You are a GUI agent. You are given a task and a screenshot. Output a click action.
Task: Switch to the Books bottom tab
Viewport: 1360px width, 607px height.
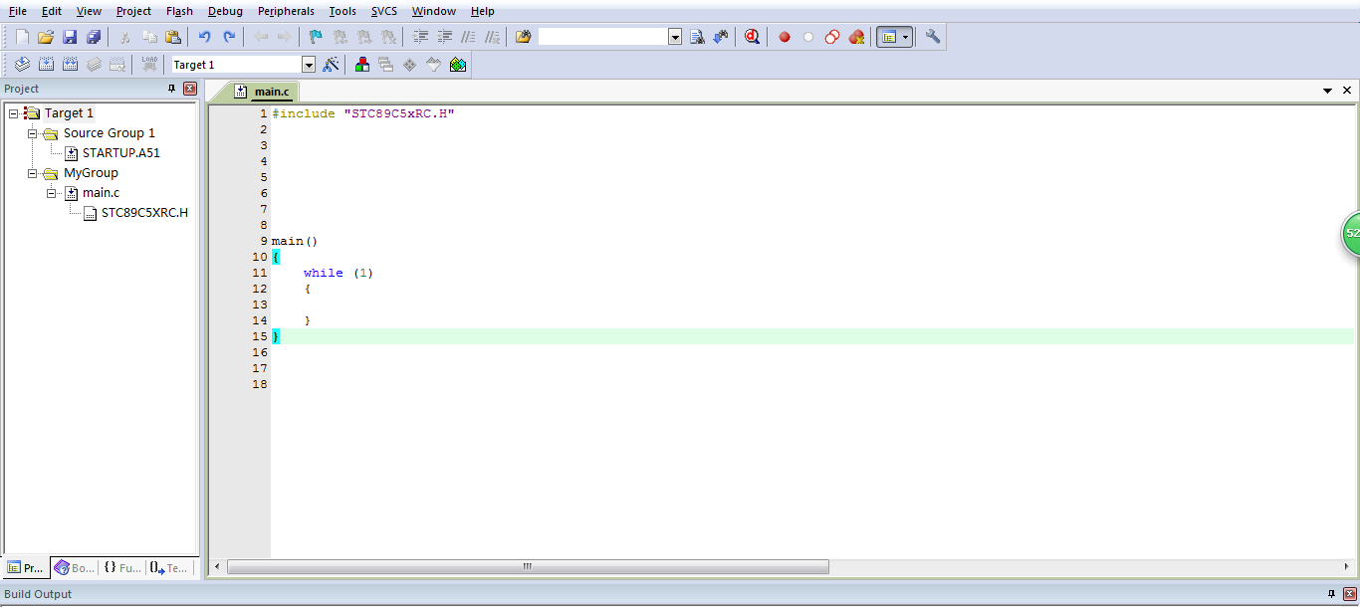coord(75,568)
